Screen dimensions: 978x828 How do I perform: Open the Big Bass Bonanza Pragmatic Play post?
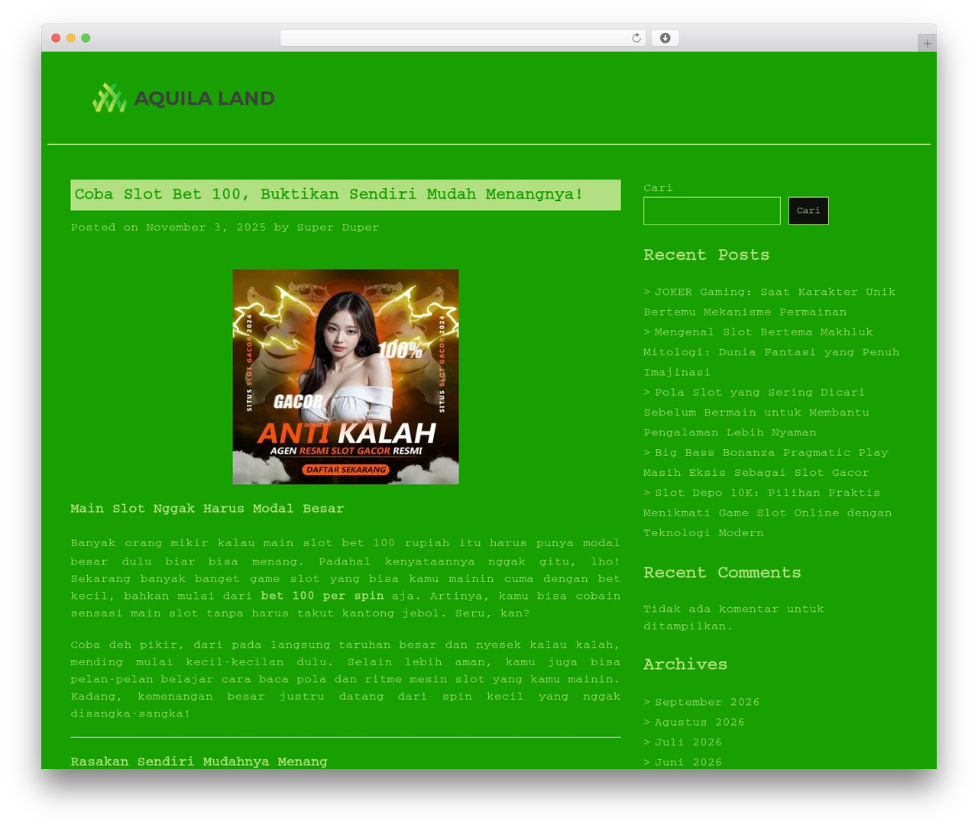pos(766,463)
